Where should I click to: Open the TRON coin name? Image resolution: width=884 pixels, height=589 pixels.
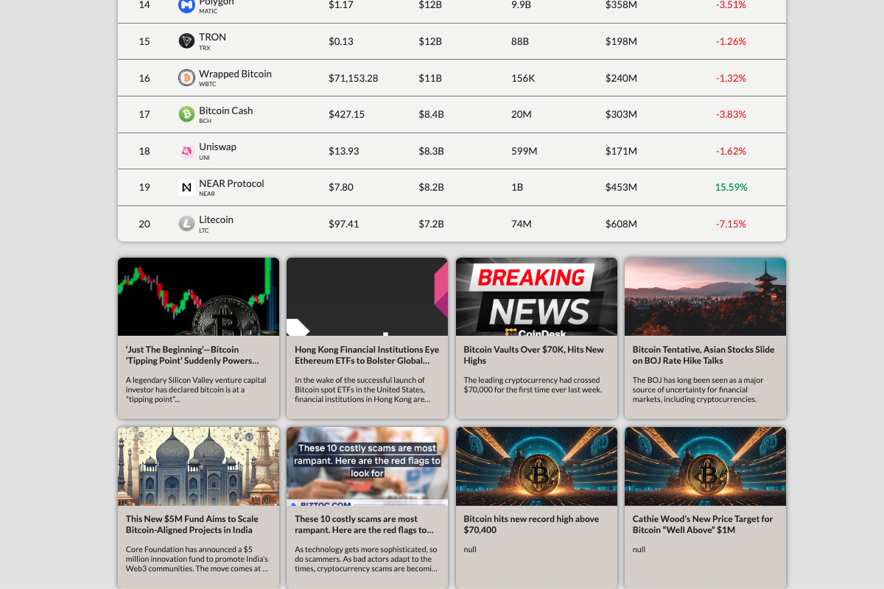click(x=212, y=37)
